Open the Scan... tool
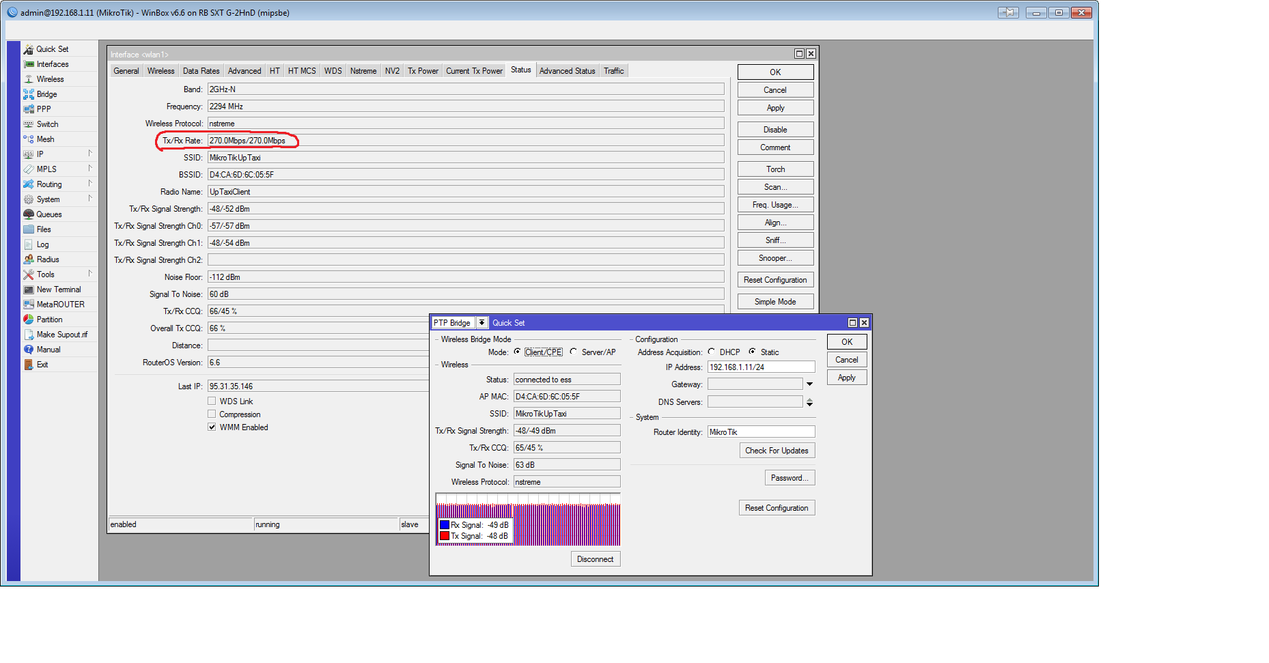 click(x=775, y=187)
